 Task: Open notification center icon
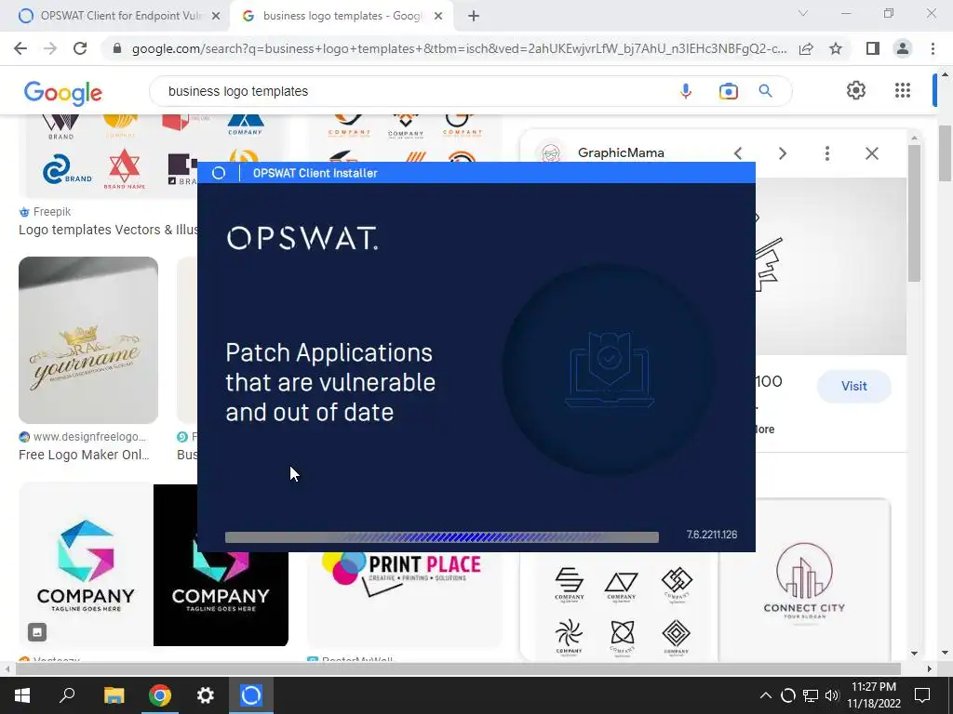922,695
